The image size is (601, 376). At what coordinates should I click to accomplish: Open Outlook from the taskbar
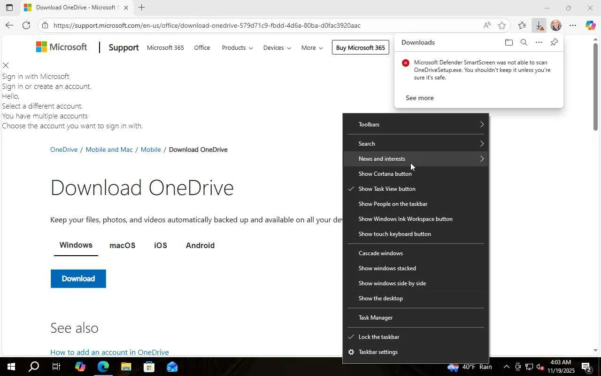[x=172, y=367]
